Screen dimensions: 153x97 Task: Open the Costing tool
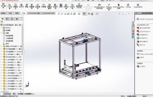tap(128, 6)
